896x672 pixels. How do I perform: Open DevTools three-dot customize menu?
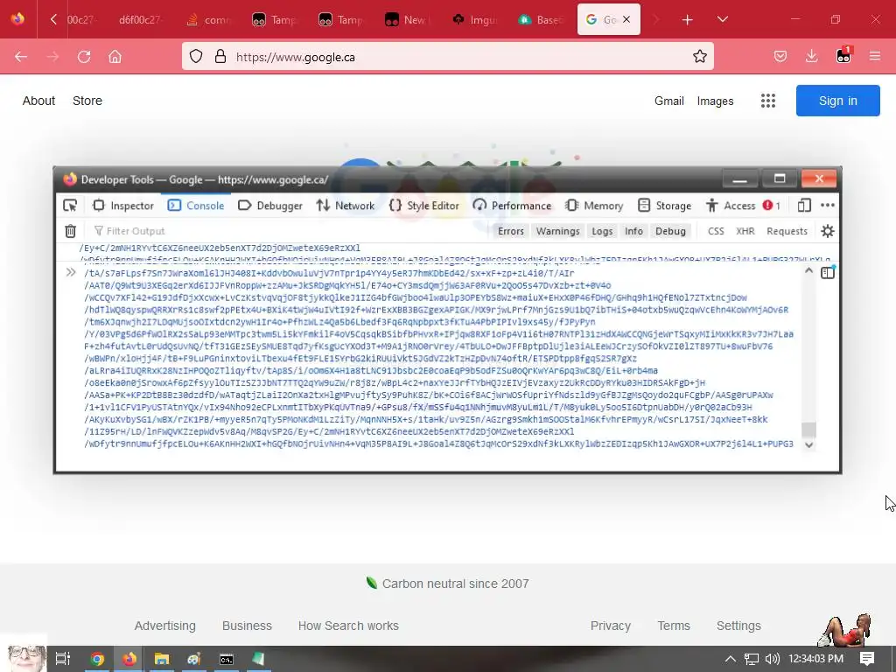[x=828, y=206]
